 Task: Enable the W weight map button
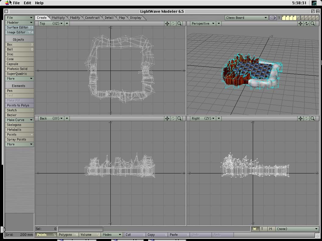tap(255, 229)
